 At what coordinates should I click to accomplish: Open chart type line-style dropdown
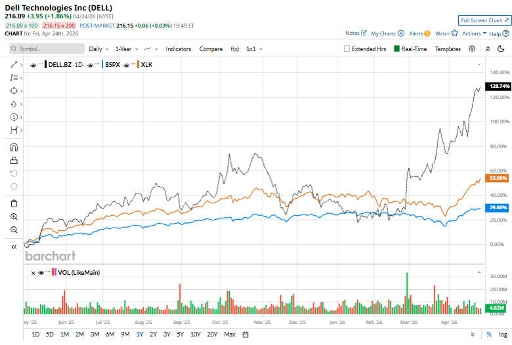tap(151, 49)
